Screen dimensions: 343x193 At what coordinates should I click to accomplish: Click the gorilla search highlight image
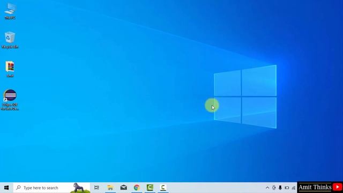[80, 188]
